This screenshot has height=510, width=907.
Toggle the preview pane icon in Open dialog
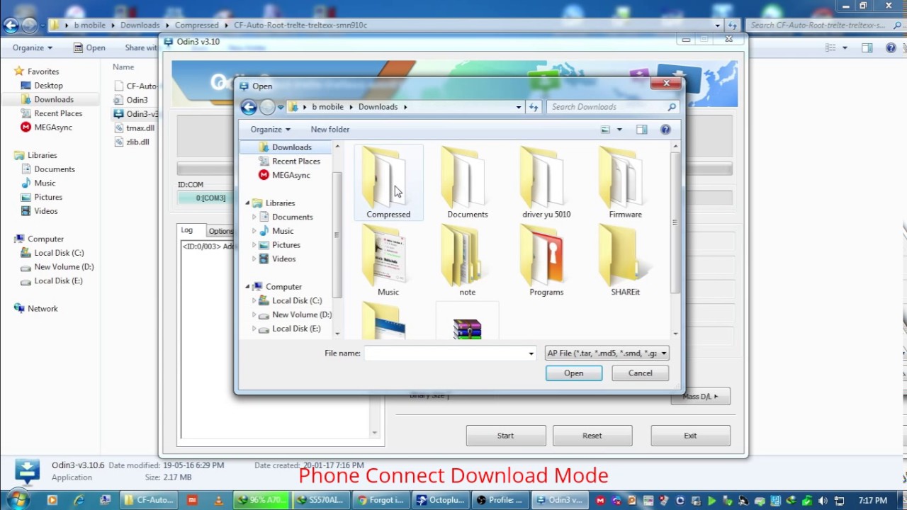641,130
